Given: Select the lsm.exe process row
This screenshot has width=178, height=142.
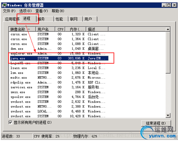Looking at the screenshot, I should click(59, 73).
